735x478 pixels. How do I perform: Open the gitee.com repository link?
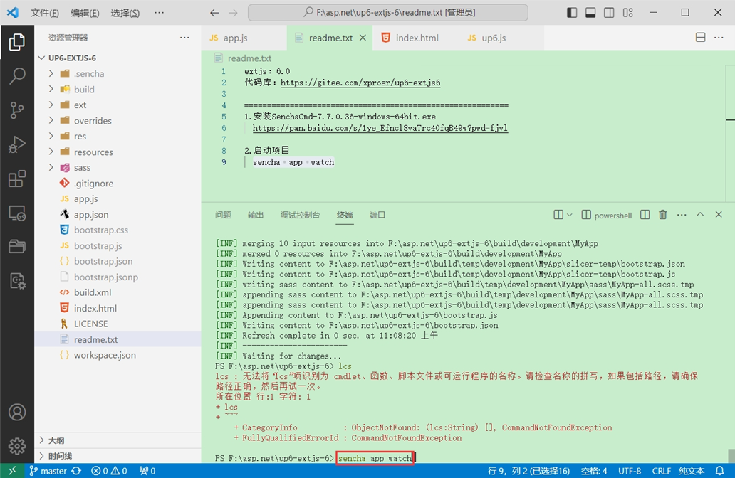360,83
